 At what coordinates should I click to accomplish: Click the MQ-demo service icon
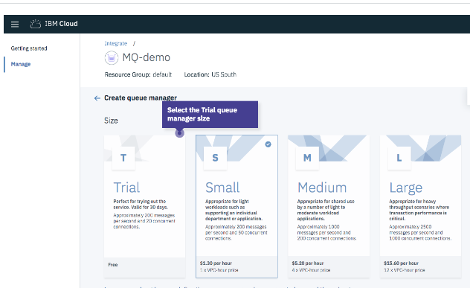pyautogui.click(x=112, y=57)
